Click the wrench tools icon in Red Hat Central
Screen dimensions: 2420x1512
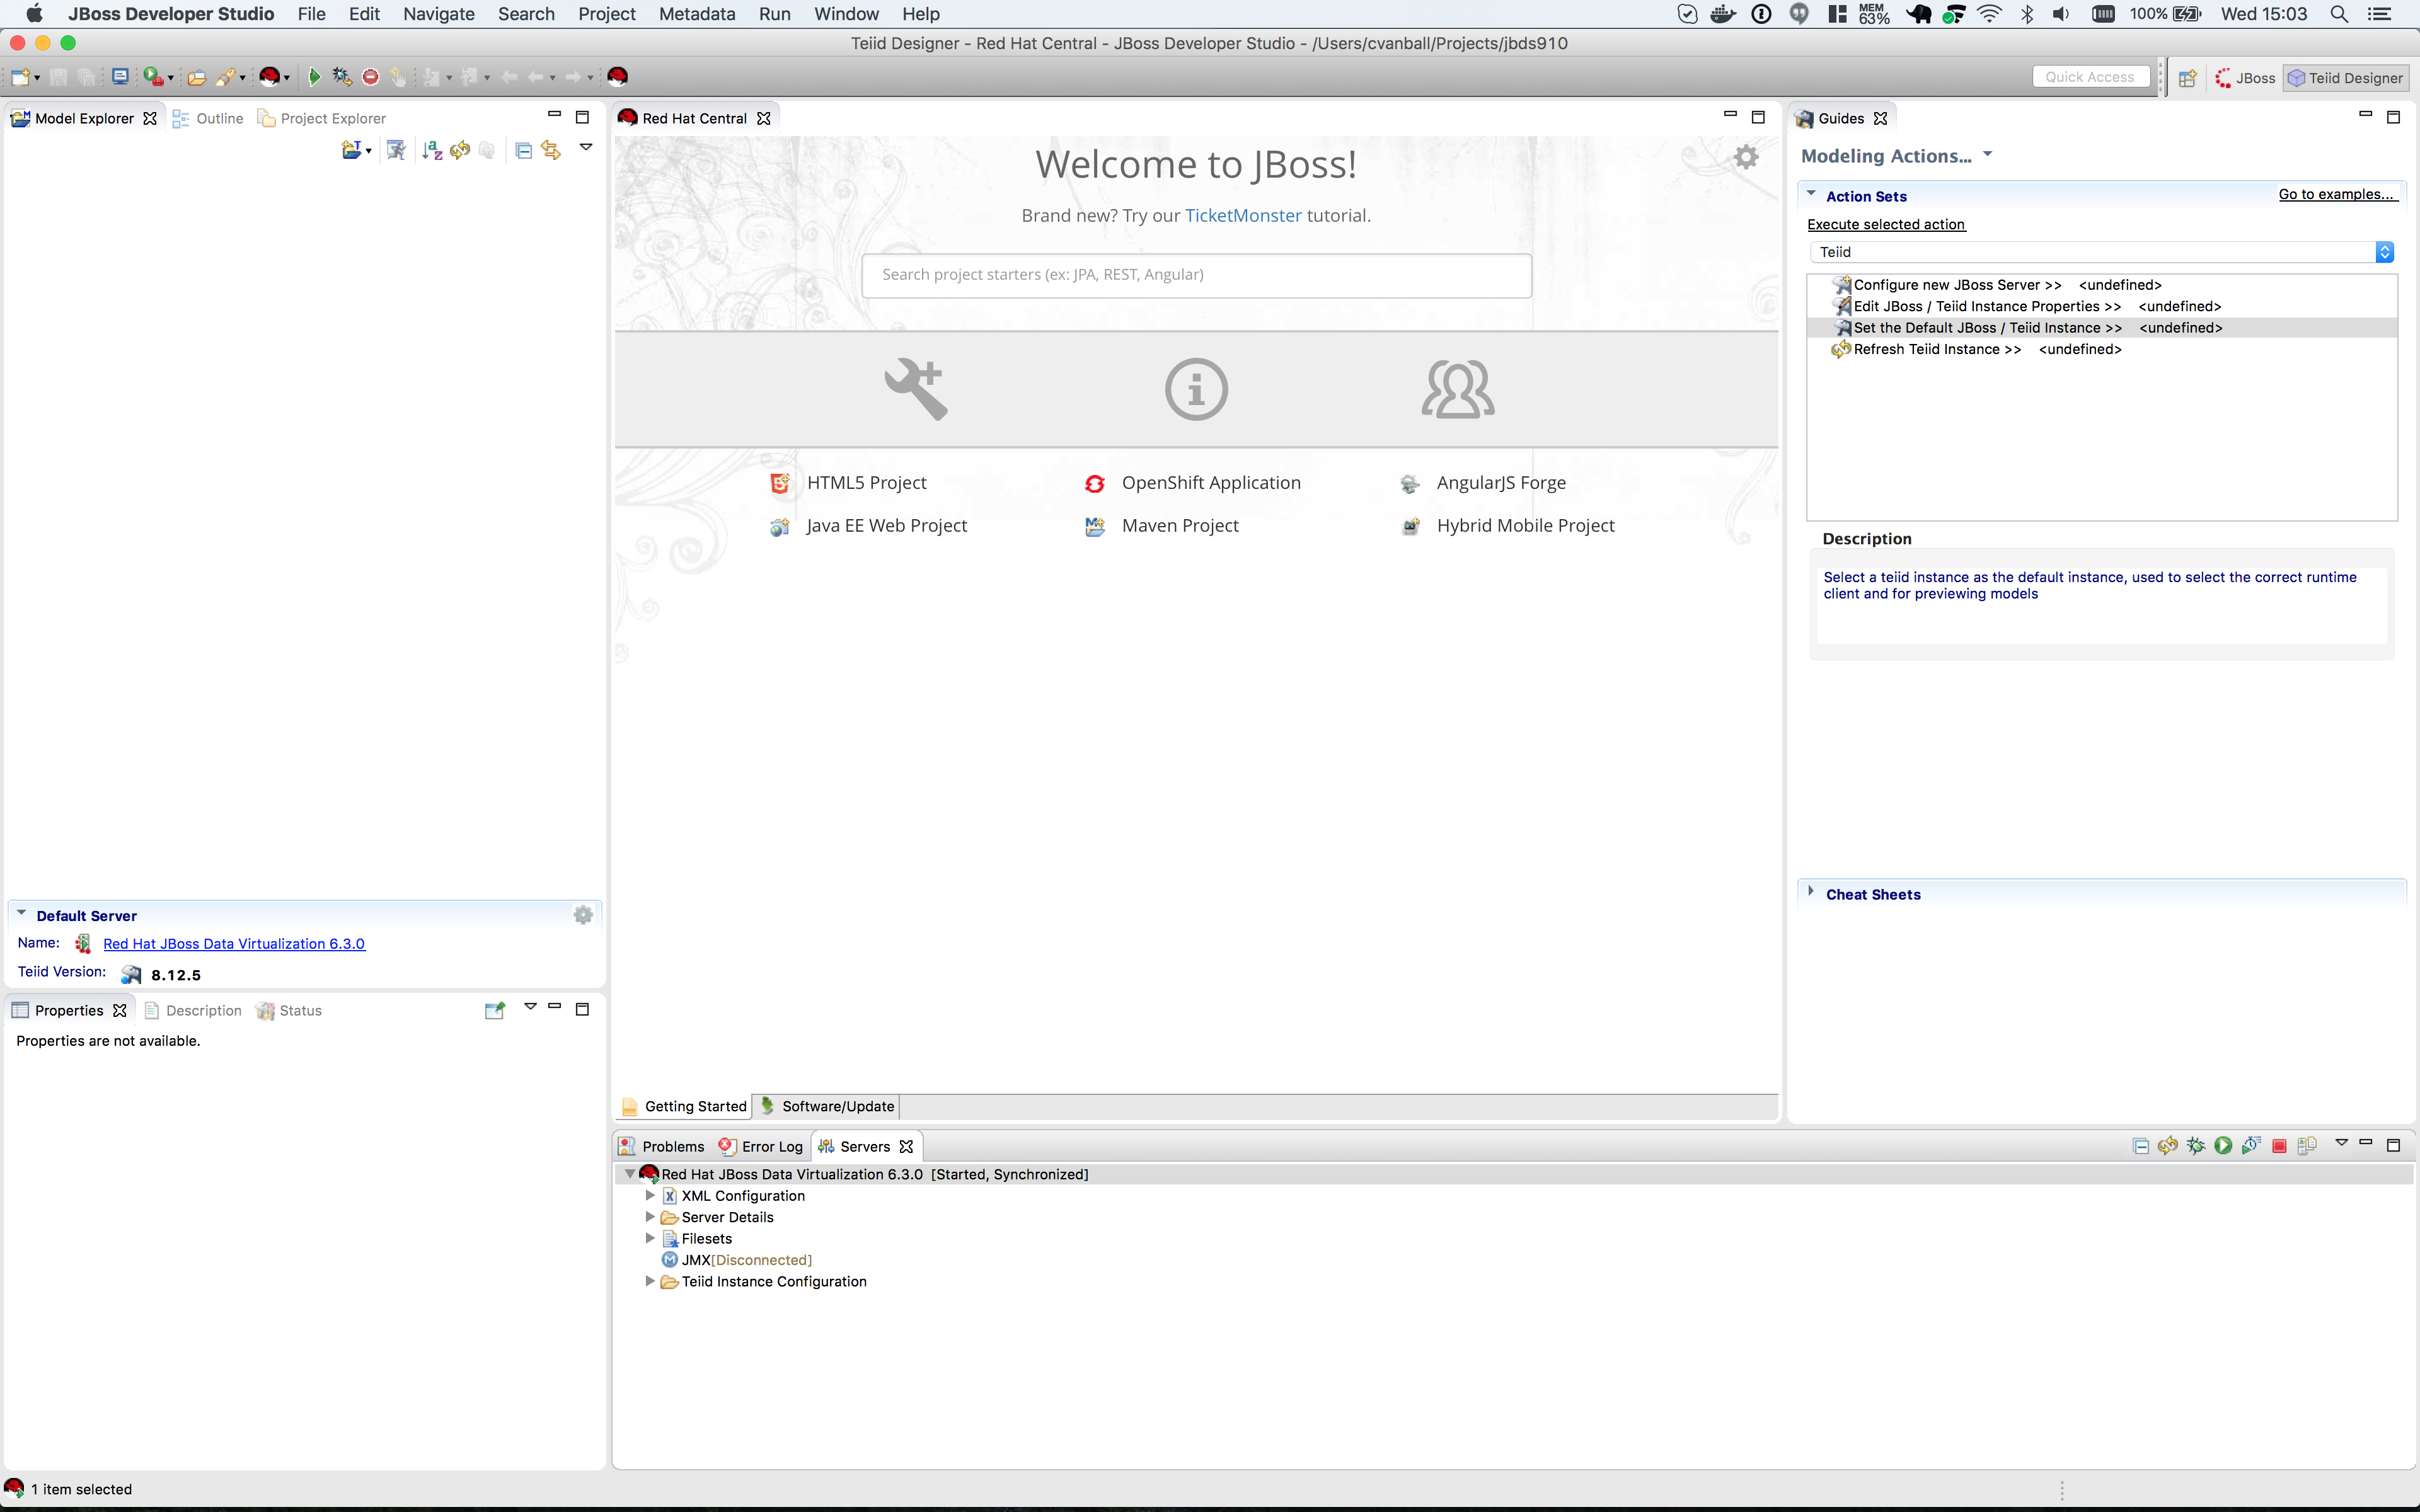point(915,389)
